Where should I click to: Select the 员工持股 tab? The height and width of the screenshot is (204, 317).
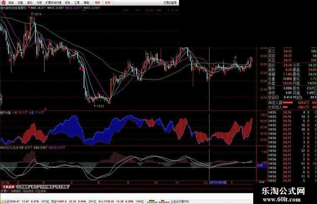[62, 187]
